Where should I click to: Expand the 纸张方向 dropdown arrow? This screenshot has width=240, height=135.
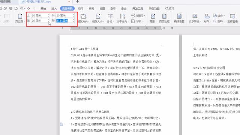88,22
